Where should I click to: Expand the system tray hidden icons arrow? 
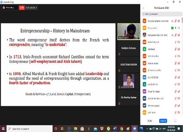[x=147, y=129]
